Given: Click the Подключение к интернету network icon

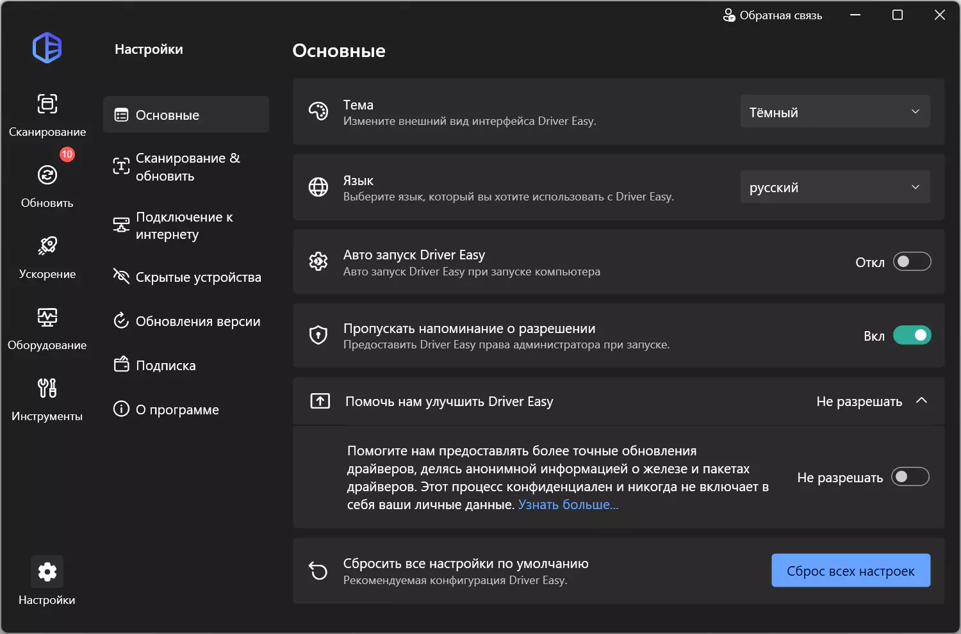Looking at the screenshot, I should coord(121,225).
